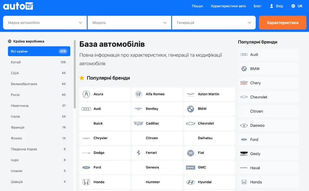The width and height of the screenshot is (309, 191).
Task: Click the Chevrolet bowtie logo in the brand grid
Action: point(191,123)
